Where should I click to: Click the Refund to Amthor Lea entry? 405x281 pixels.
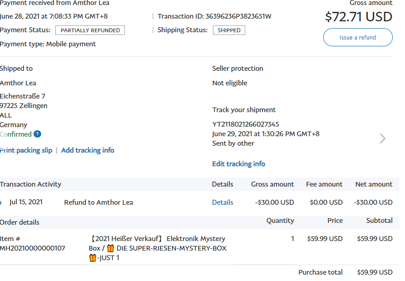click(99, 202)
